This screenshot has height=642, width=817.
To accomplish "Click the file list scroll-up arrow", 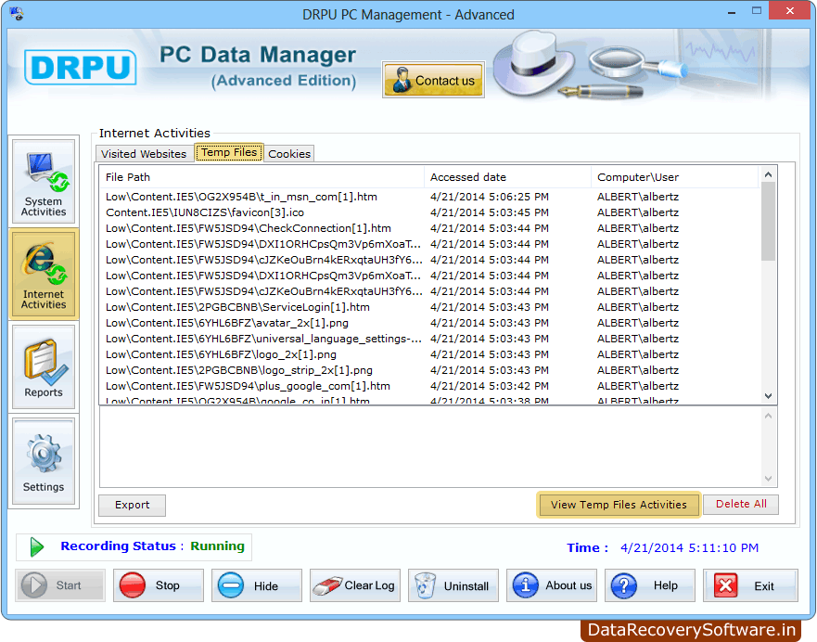I will click(768, 174).
